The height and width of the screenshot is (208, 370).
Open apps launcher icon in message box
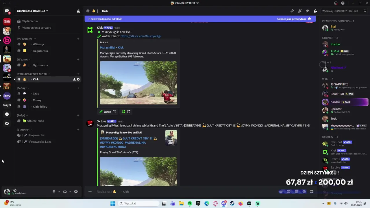click(312, 192)
